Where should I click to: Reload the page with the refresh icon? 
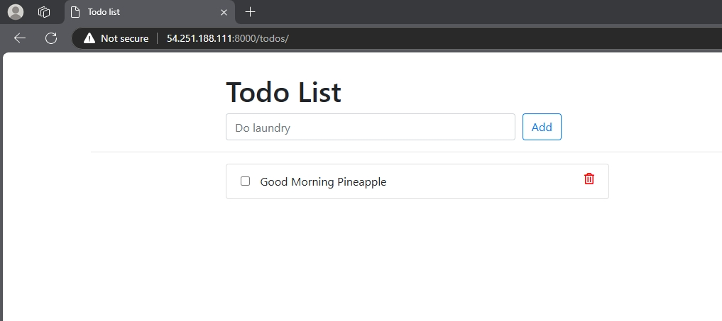click(x=51, y=38)
